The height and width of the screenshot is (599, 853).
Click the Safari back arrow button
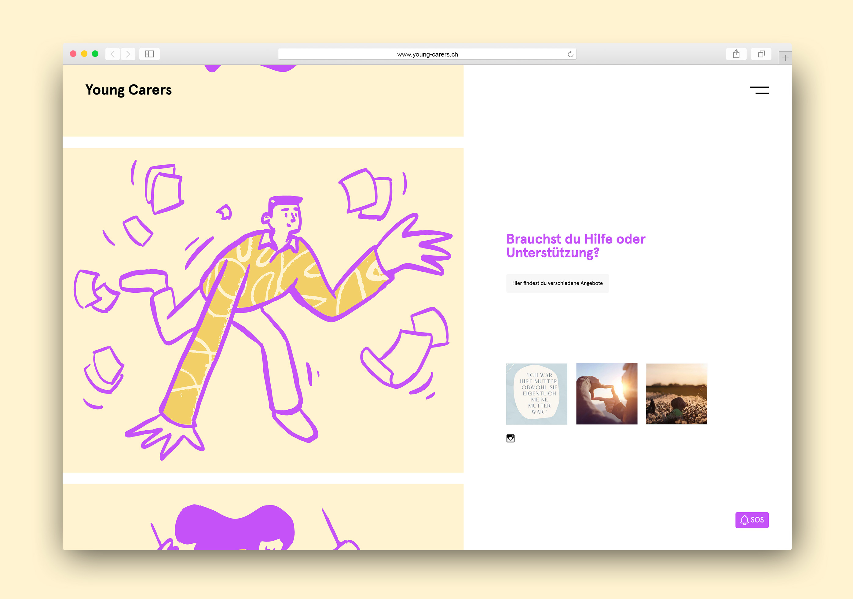tap(112, 54)
